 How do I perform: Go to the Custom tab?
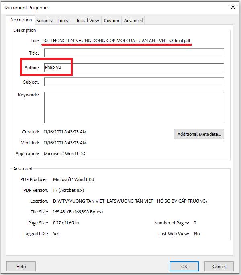click(111, 21)
